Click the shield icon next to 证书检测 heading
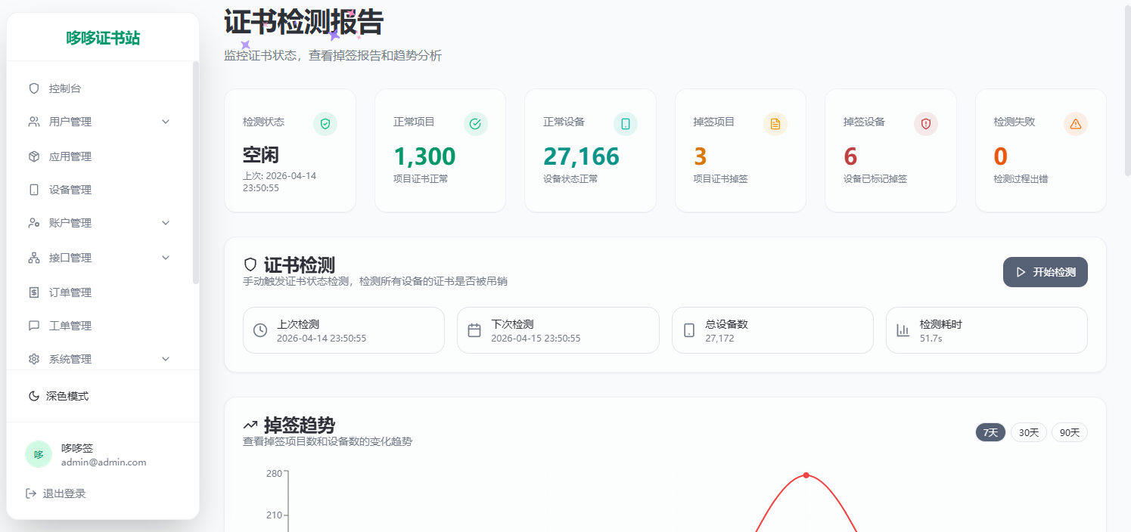This screenshot has height=532, width=1131. [250, 265]
